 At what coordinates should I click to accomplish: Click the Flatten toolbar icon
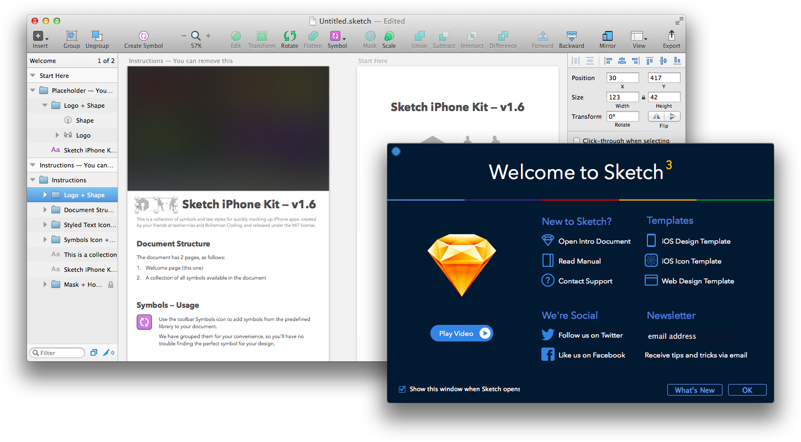tap(313, 36)
